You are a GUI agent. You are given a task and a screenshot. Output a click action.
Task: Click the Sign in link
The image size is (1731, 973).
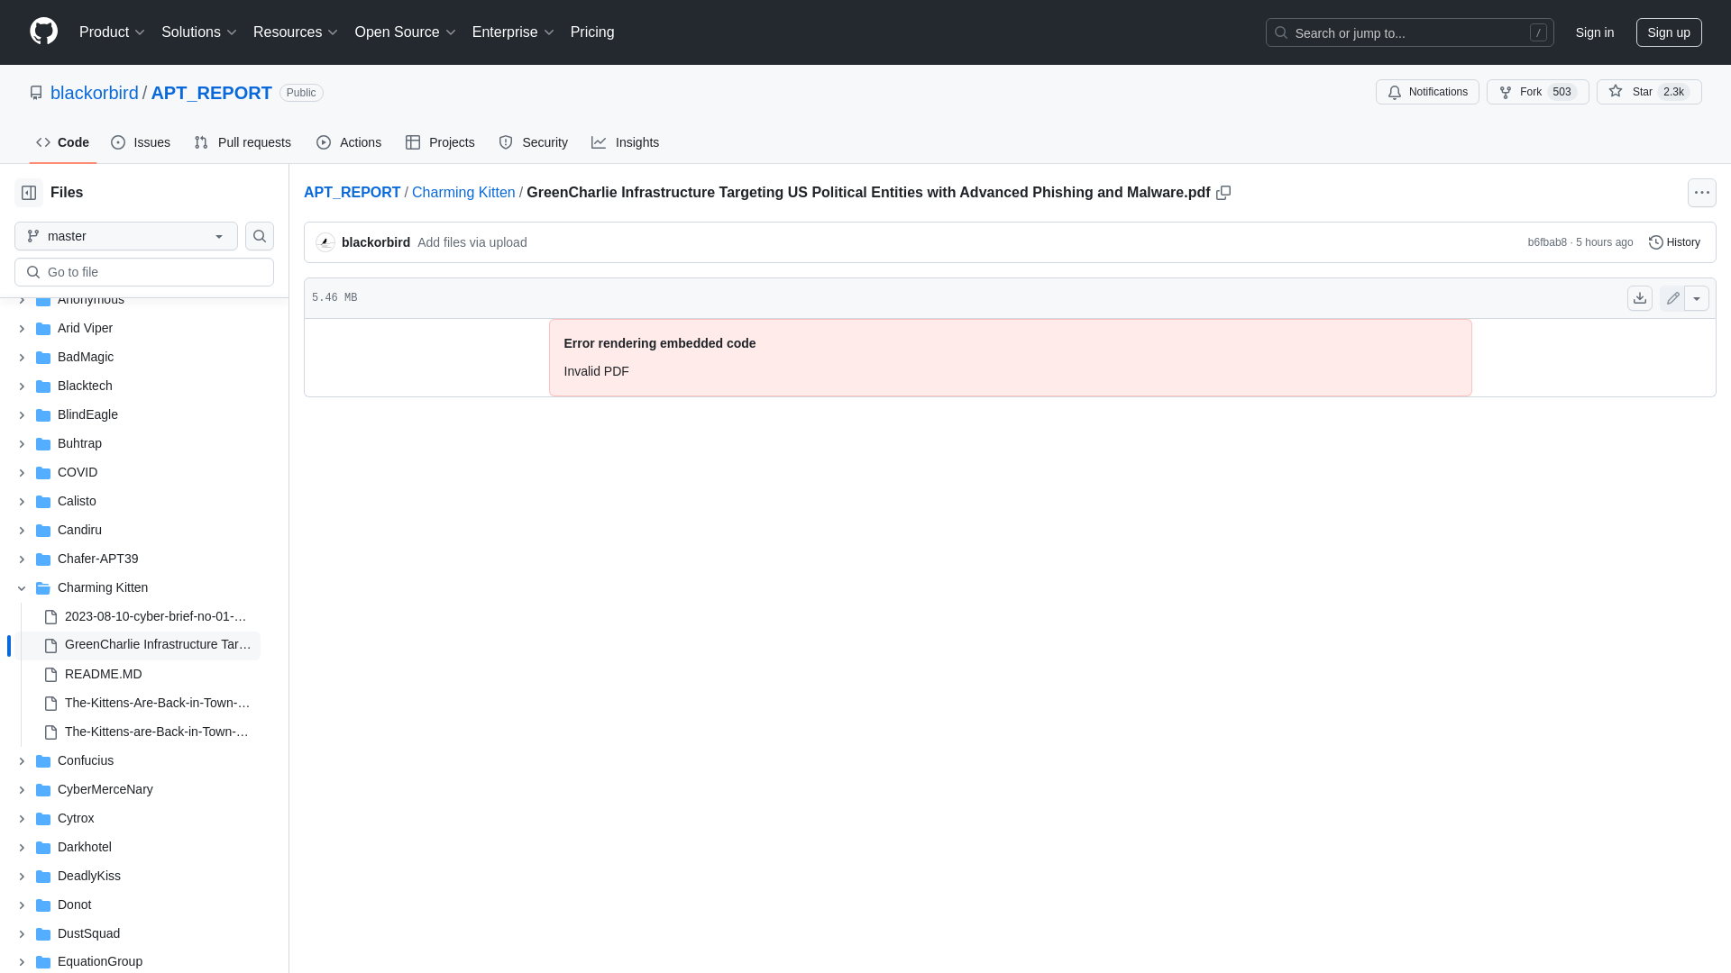coord(1595,32)
